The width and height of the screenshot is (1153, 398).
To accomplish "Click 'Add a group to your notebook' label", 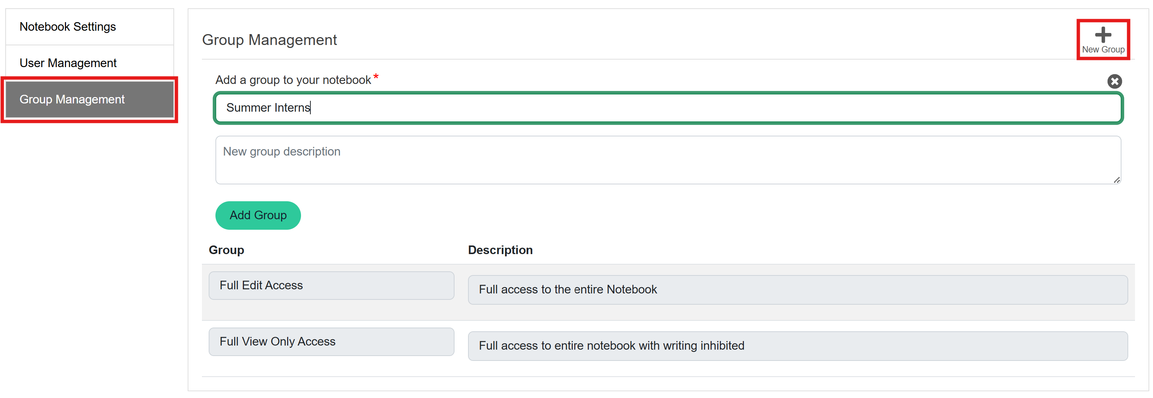I will 293,80.
